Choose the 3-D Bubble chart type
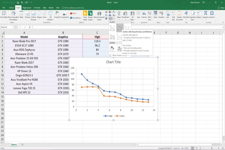The height and width of the screenshot is (150, 225). (x=119, y=49)
